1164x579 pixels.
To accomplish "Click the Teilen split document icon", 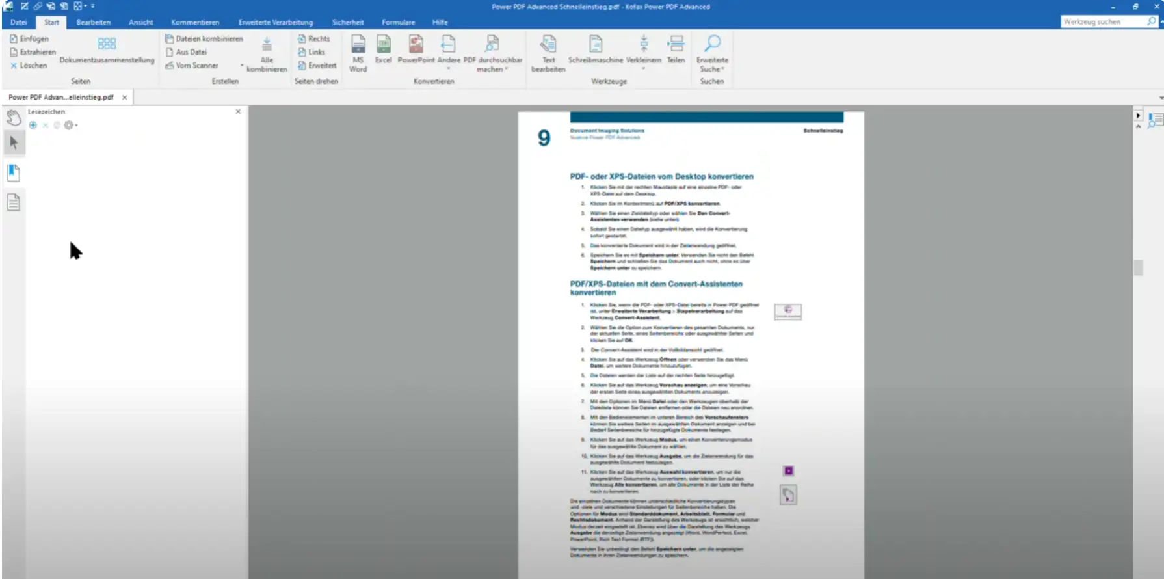I will [676, 49].
